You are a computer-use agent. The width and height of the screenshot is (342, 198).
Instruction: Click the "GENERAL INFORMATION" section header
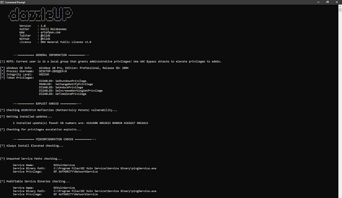tap(51, 55)
